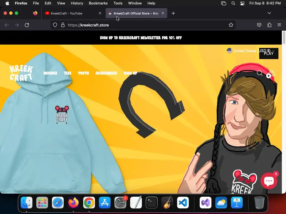286x214 pixels.
Task: Open the Help menu
Action: click(151, 3)
